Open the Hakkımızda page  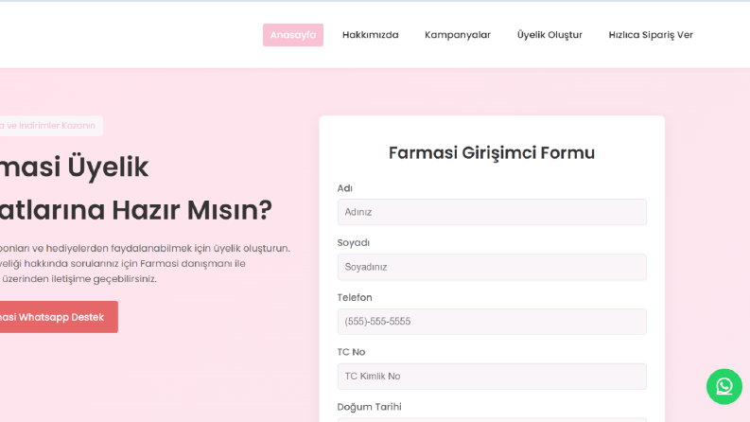370,35
